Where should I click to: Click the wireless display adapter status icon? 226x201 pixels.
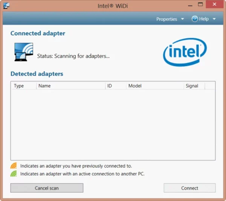pos(24,52)
